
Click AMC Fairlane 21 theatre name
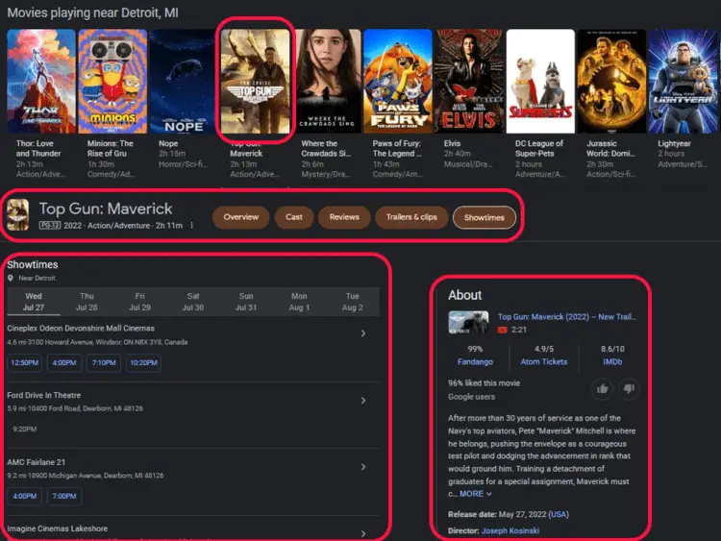36,462
